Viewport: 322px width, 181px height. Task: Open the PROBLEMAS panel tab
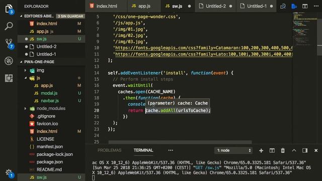click(x=110, y=150)
